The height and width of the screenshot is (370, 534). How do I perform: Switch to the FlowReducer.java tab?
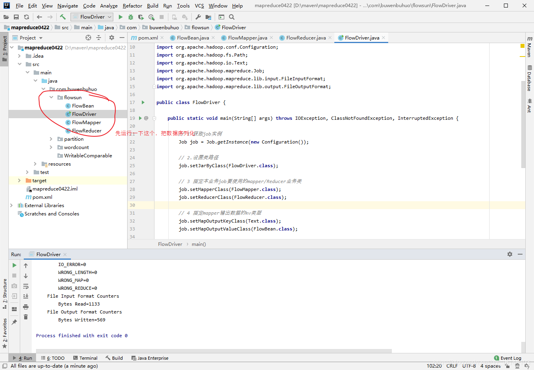point(306,38)
